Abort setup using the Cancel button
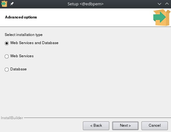 click(154, 125)
